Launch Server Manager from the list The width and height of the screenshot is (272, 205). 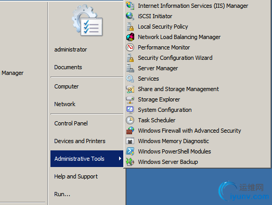(x=158, y=68)
